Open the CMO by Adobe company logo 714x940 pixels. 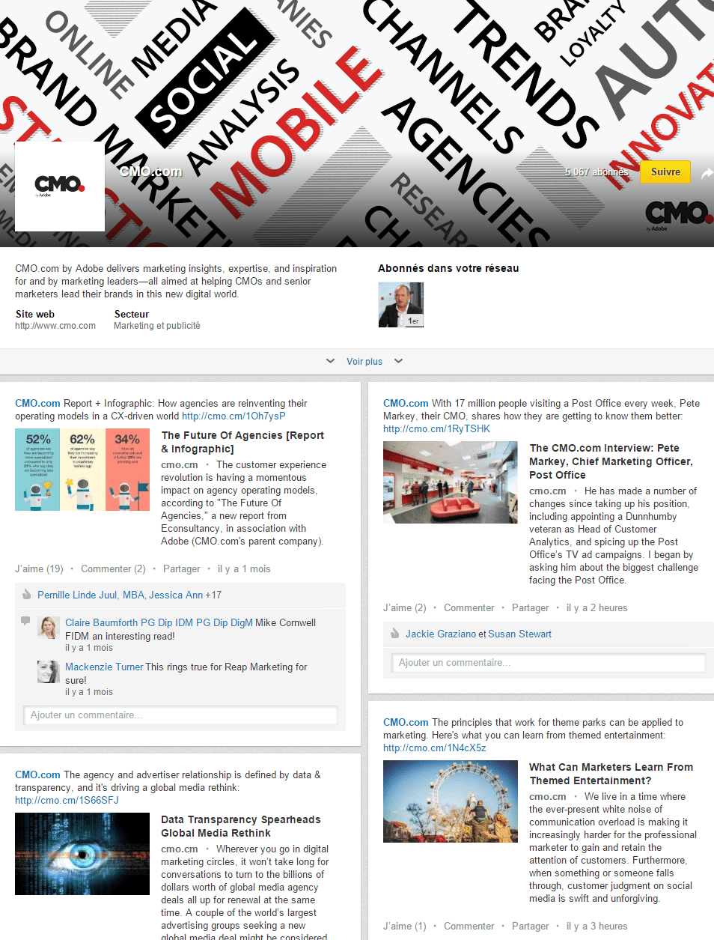[60, 187]
